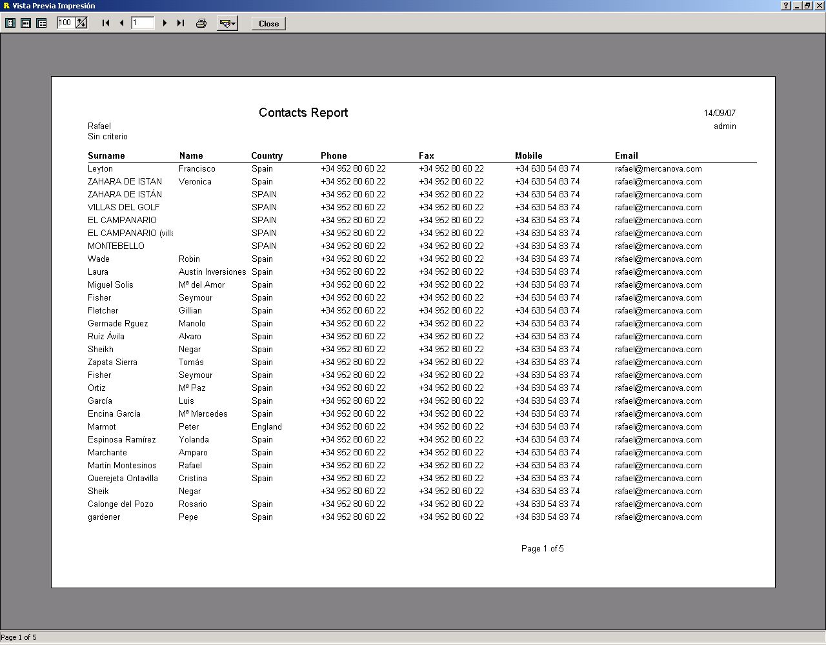826x645 pixels.
Task: Click surname Wade
Action: coord(99,259)
